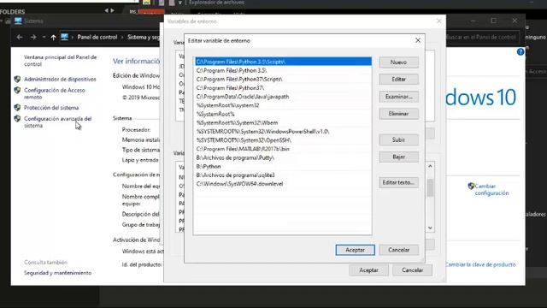This screenshot has width=547, height=308.
Task: Close the Variables de entorno window
Action: (x=438, y=21)
